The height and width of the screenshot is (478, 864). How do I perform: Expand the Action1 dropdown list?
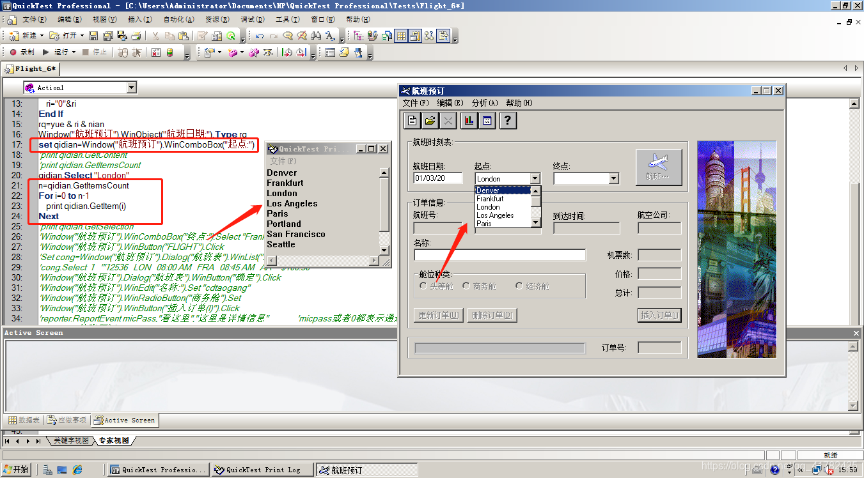132,88
